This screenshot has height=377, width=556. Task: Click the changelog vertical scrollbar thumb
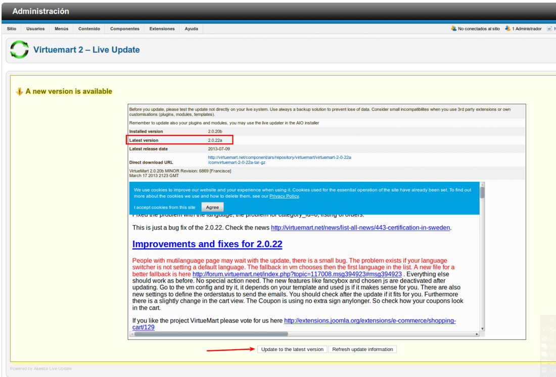coord(482,193)
